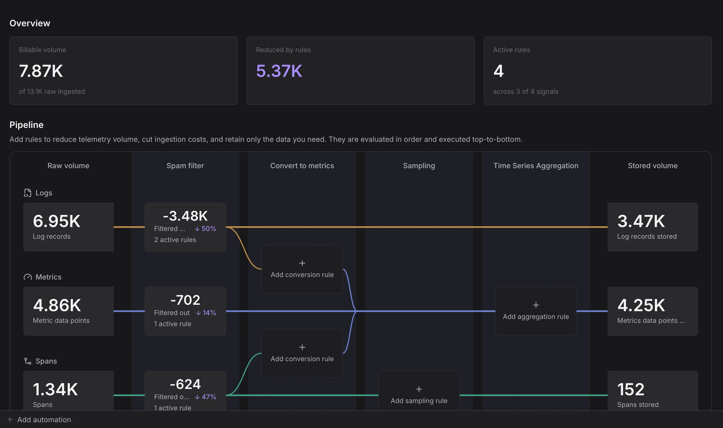Screen dimensions: 723x428
Task: Click the plus icon above Add sampling rule
Action: pyautogui.click(x=419, y=389)
